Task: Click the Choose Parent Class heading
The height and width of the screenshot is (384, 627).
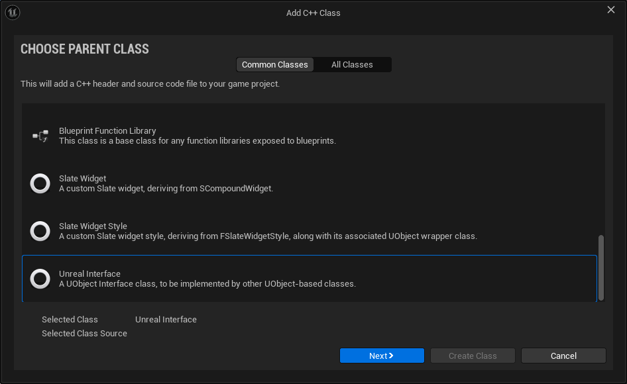Action: [x=85, y=49]
